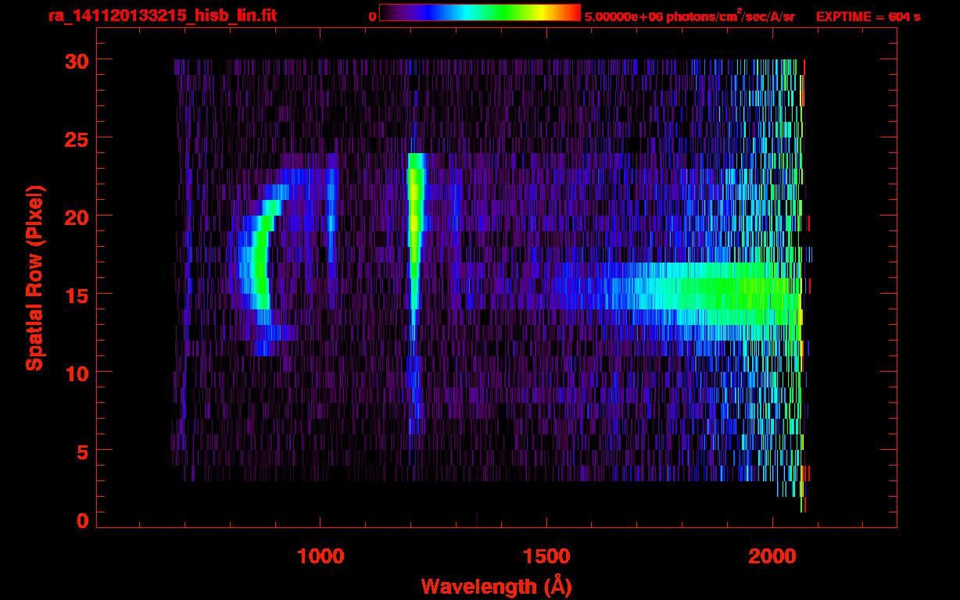The height and width of the screenshot is (600, 960).
Task: Click the x-axis tick label 1500
Action: (x=546, y=555)
